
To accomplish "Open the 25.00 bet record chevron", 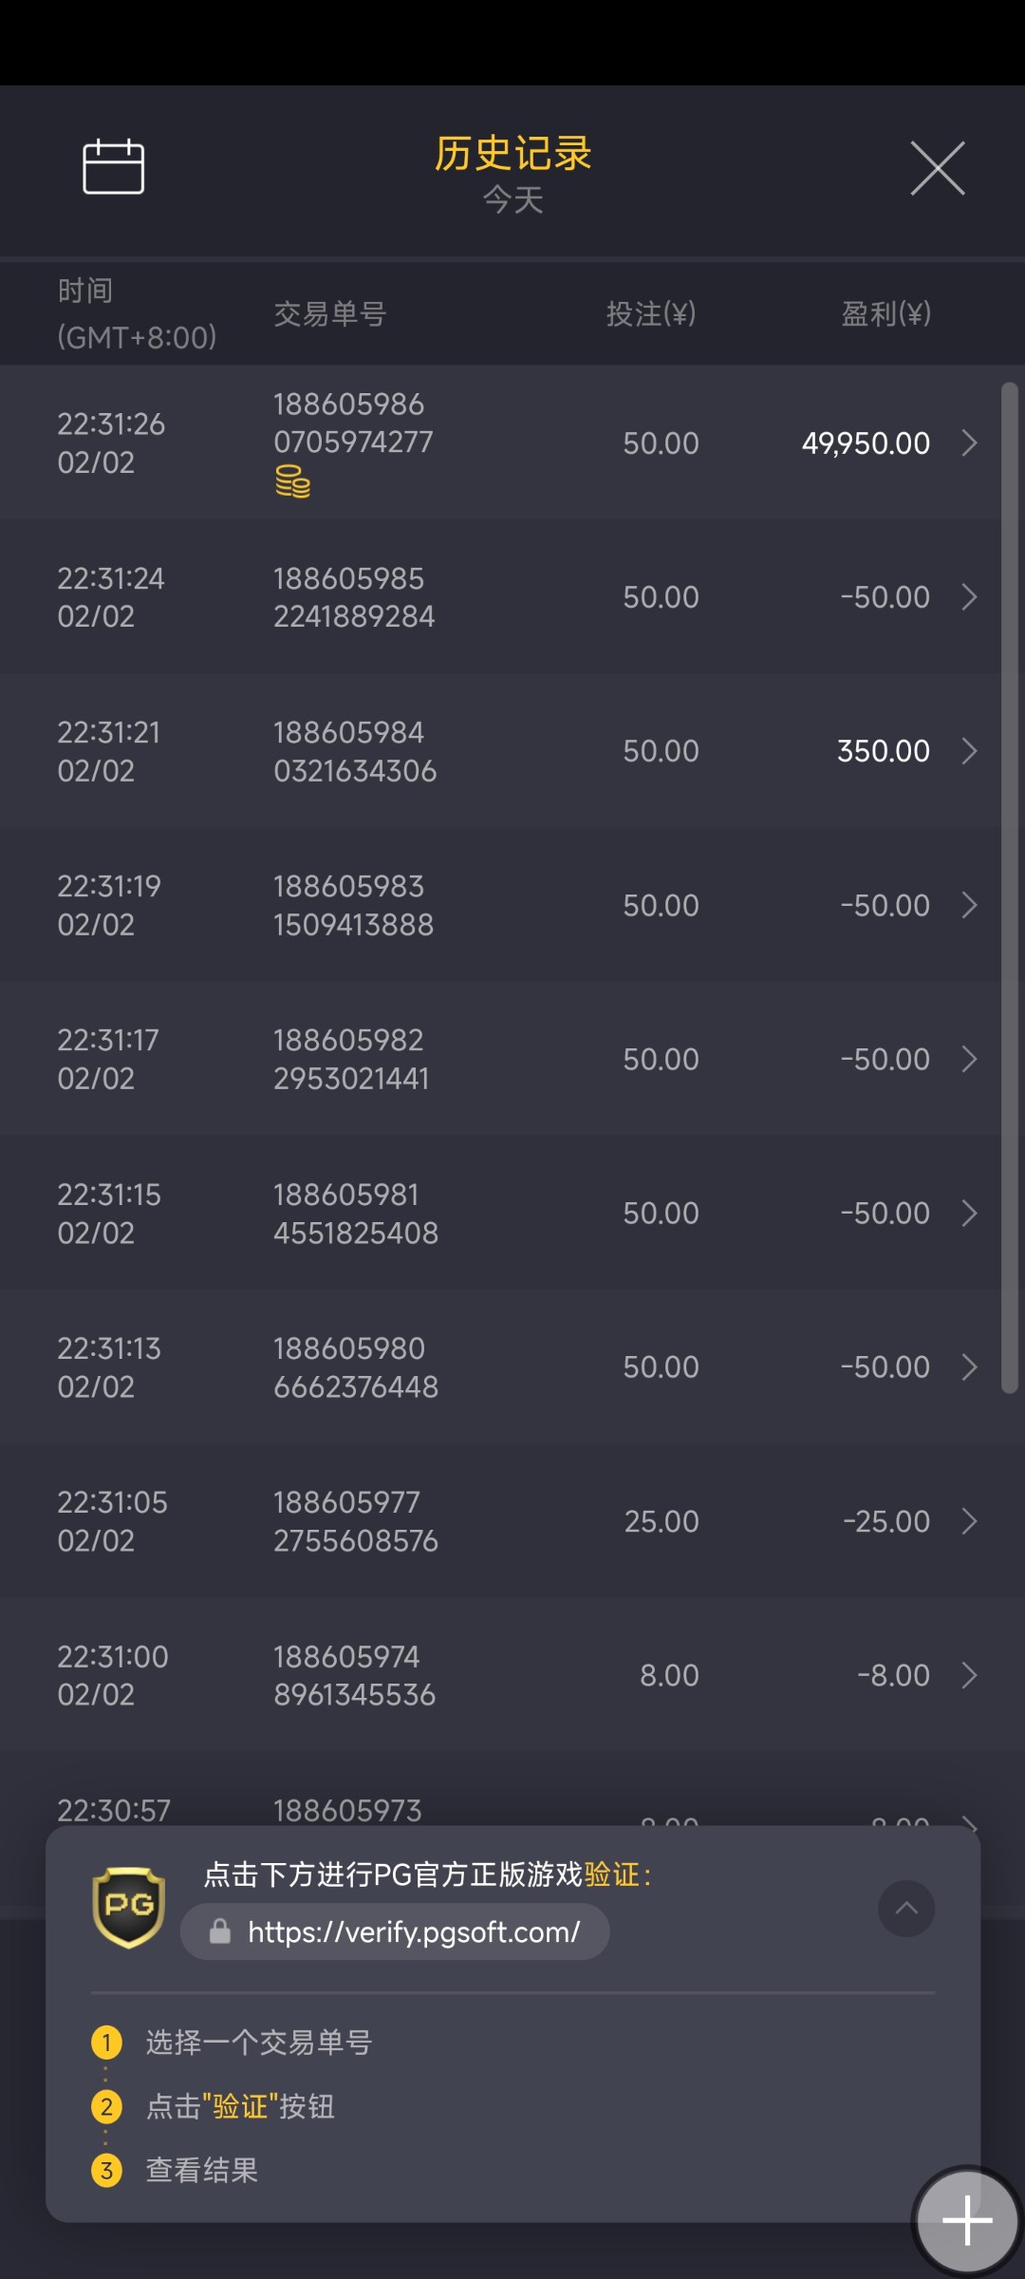I will [969, 1521].
